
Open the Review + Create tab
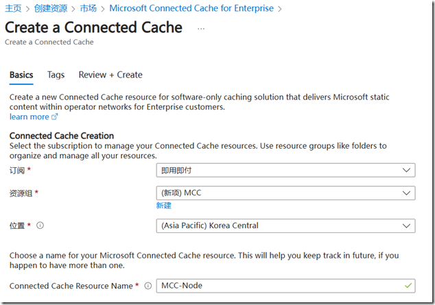[x=110, y=75]
